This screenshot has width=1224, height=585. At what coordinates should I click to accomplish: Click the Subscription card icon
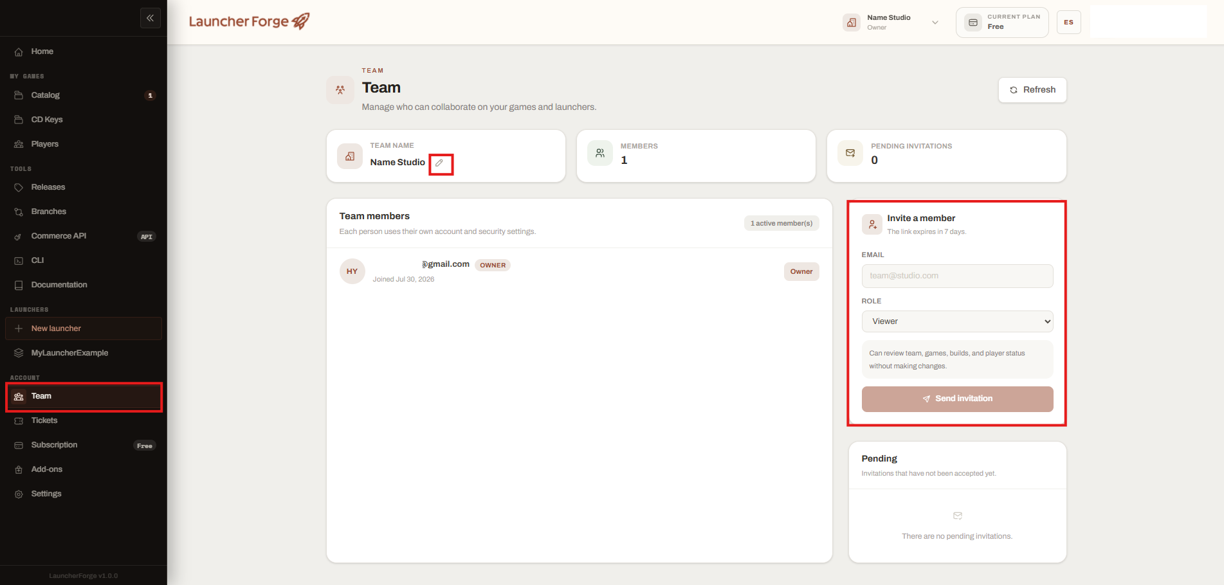click(x=19, y=445)
